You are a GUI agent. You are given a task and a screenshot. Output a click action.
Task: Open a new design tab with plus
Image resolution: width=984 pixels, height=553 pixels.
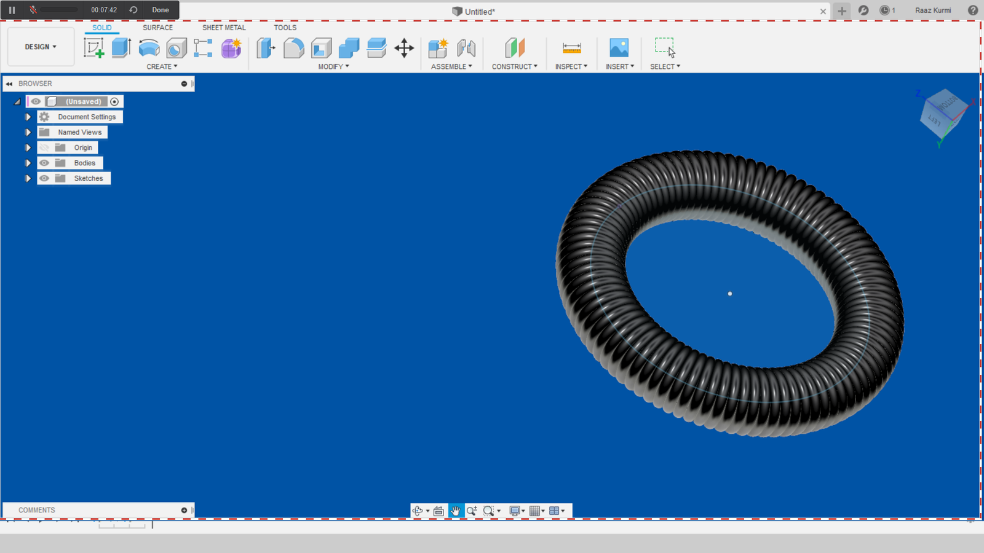841,10
